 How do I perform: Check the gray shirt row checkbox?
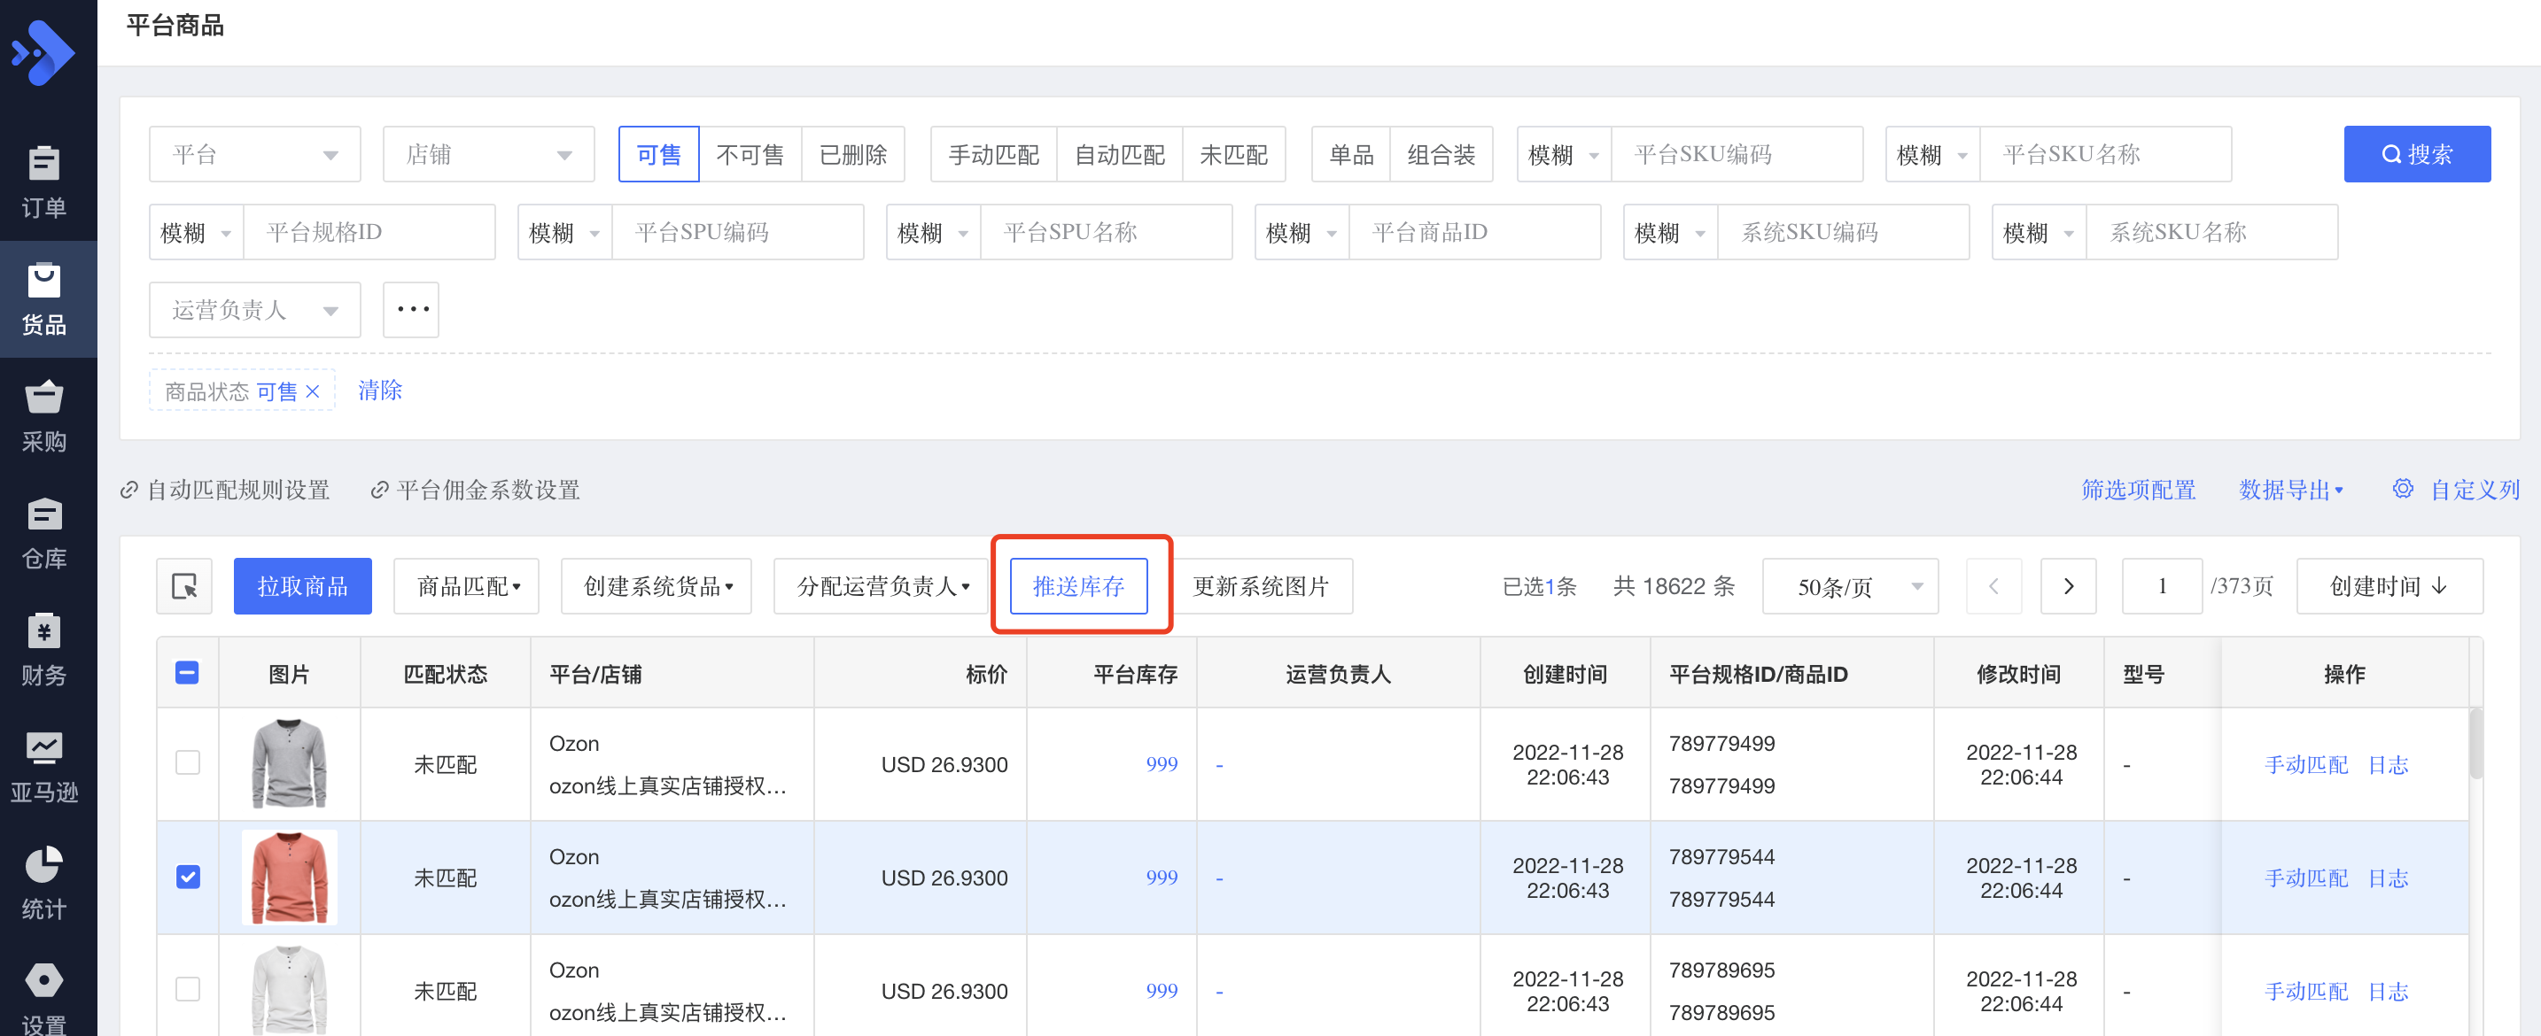[x=188, y=763]
